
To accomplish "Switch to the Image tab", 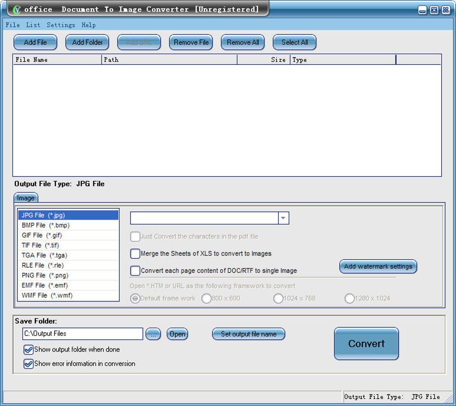I will tap(25, 198).
